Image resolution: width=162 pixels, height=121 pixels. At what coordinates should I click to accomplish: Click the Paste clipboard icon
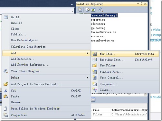[6, 96]
